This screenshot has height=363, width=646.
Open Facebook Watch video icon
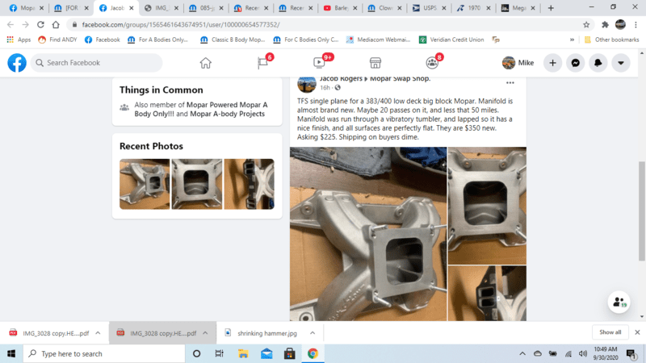[x=319, y=63]
